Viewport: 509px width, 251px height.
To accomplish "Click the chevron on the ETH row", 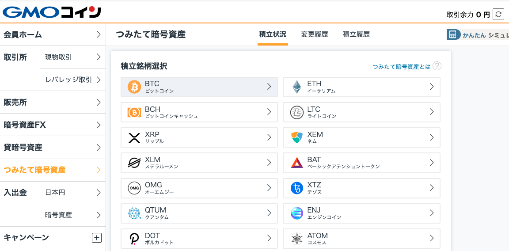I will (x=431, y=86).
